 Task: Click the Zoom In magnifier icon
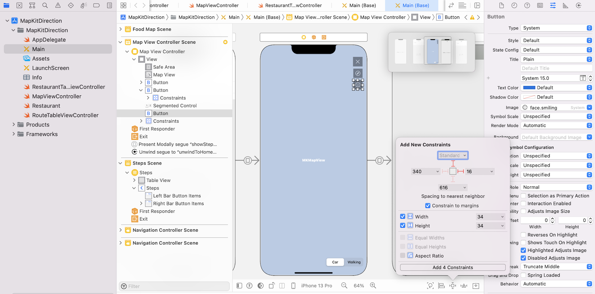(373, 286)
